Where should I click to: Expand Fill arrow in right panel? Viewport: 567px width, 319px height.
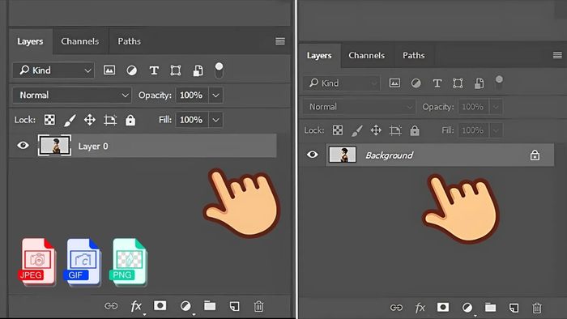(x=496, y=130)
